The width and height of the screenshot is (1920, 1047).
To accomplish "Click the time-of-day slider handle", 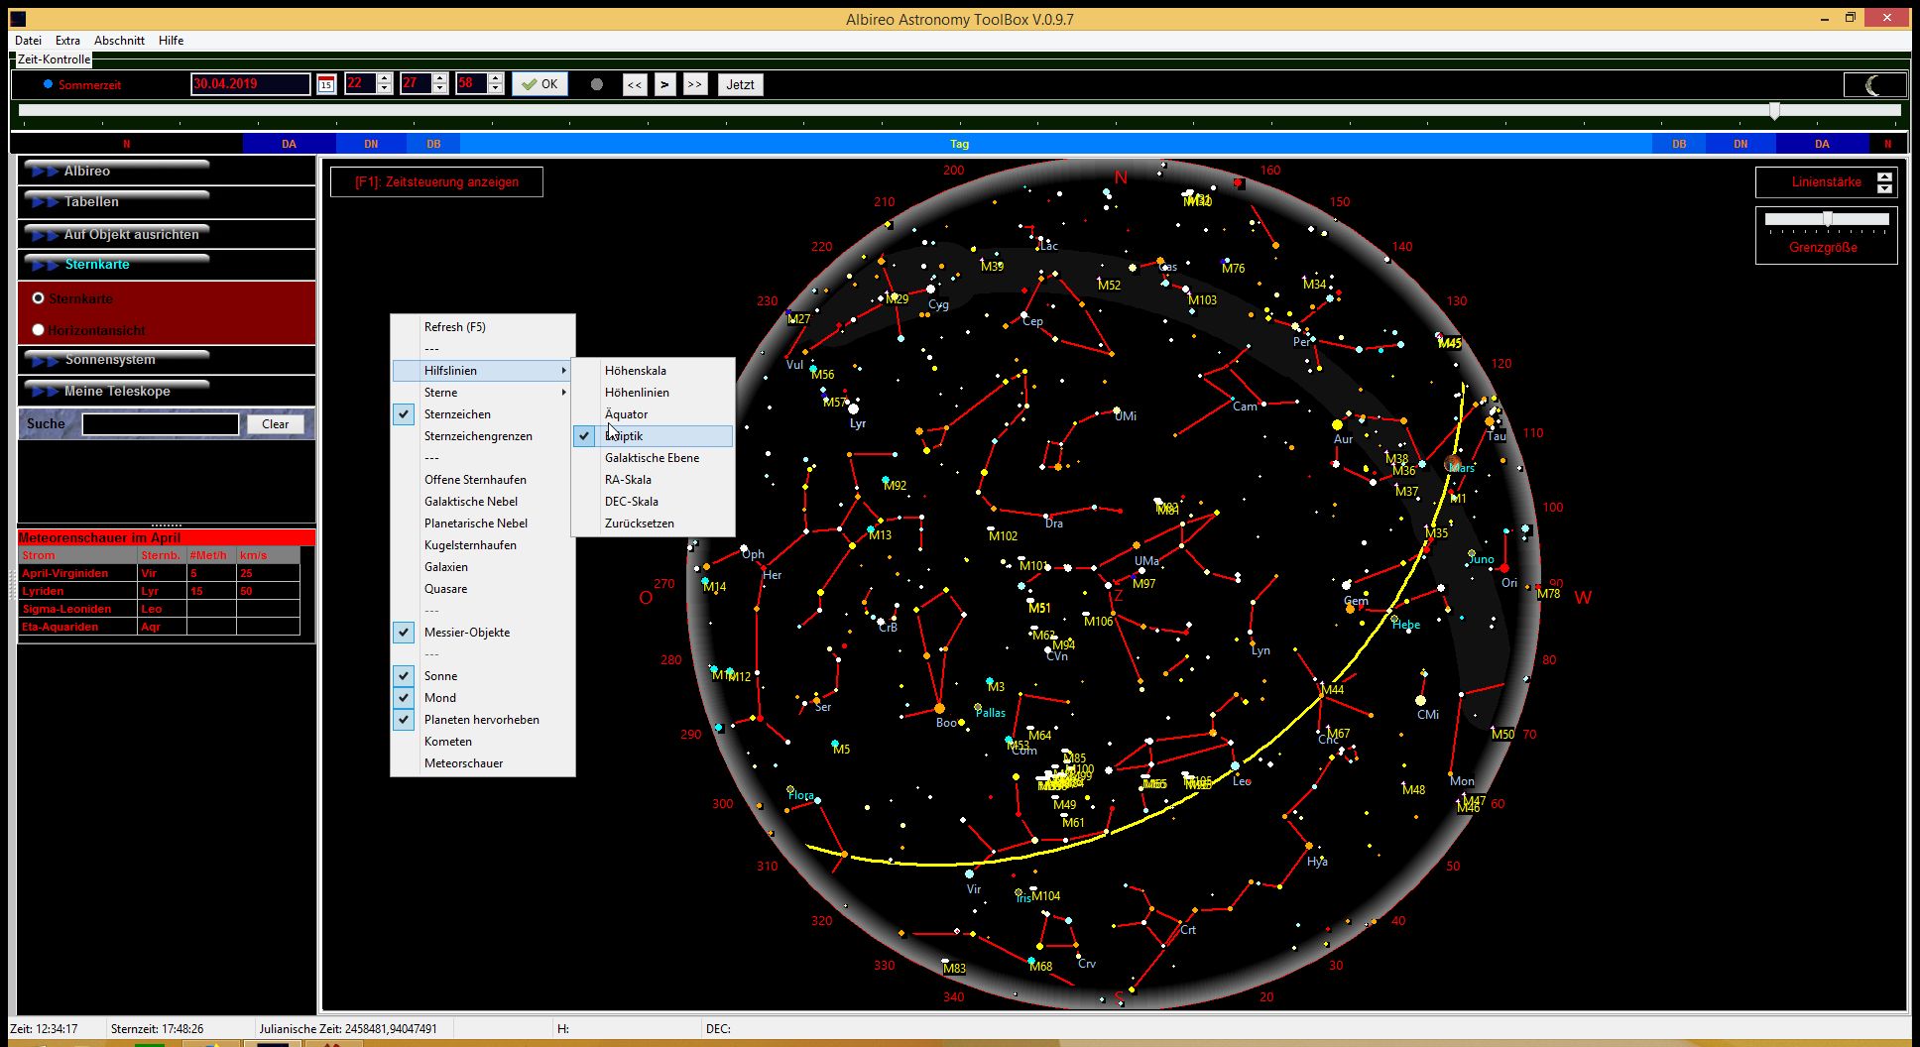I will tap(1775, 111).
